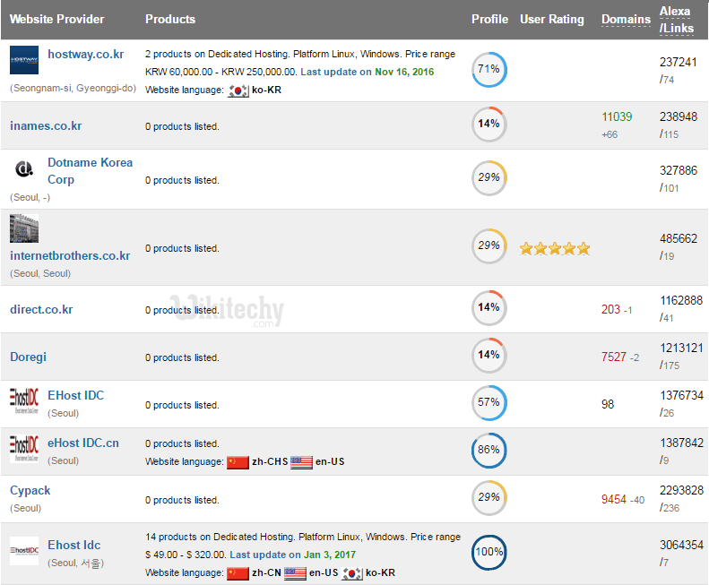This screenshot has width=709, height=585.
Task: Open the EHost IDC provider link
Action: pyautogui.click(x=75, y=395)
